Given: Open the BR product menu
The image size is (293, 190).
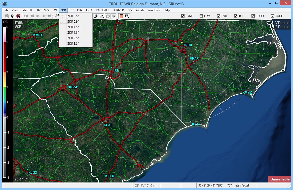Looking at the screenshot, I should click(32, 10).
